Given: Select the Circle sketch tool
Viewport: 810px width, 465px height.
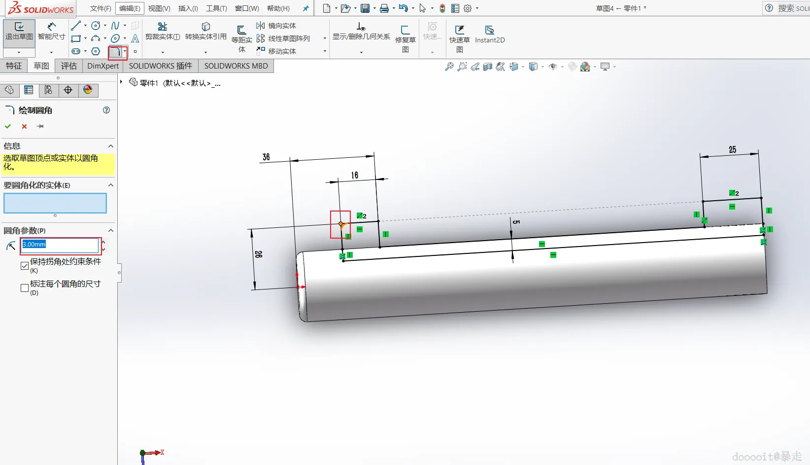Looking at the screenshot, I should coord(96,26).
